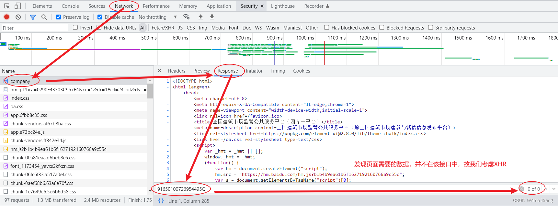Select chunk-vendors.af67b8ba.css request row
Viewport: 558px width, 206px height.
tap(74, 123)
